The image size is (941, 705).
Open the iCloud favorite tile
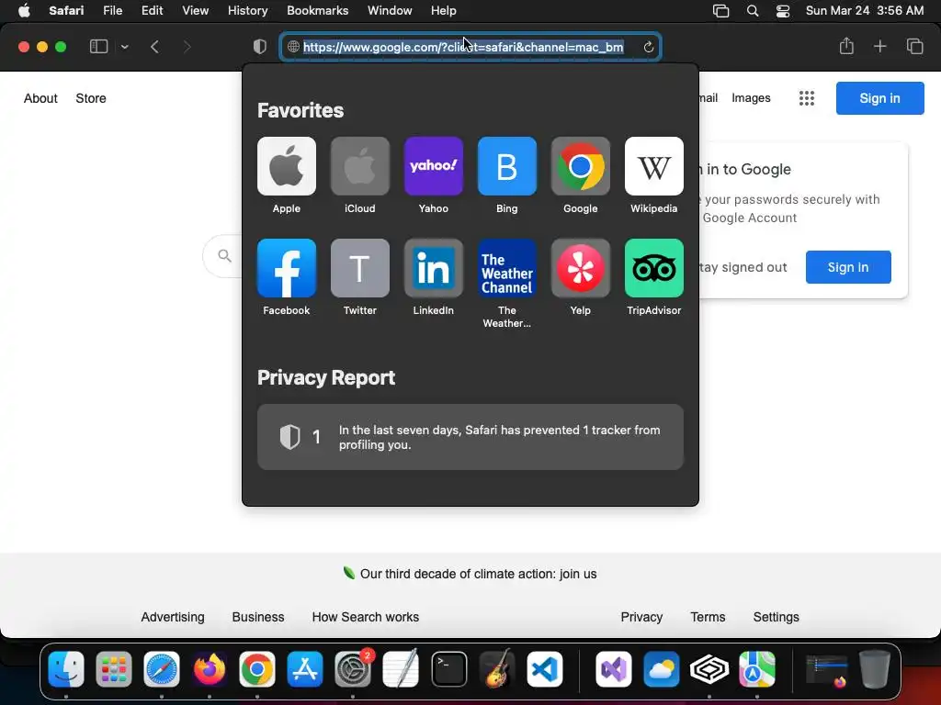coord(360,166)
